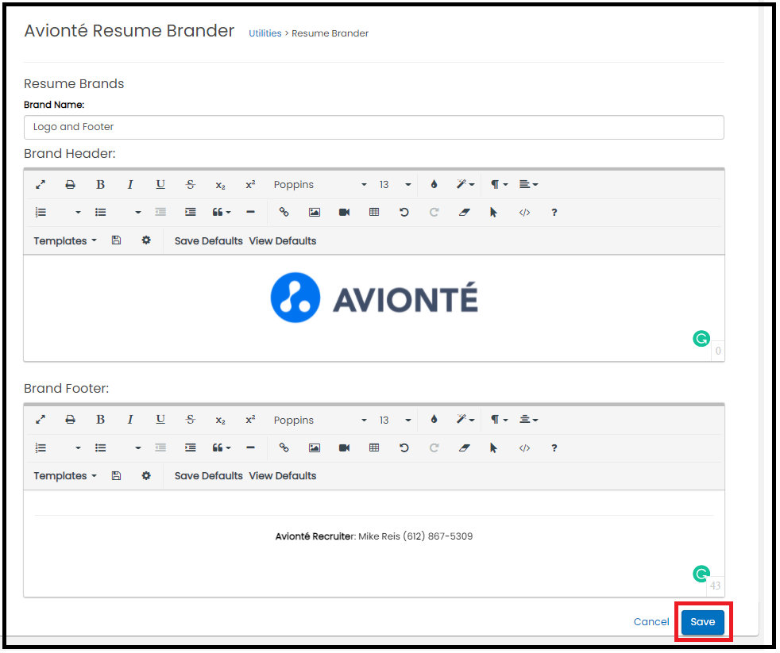Insert unordered list in Brand Header editor
Screen dimensions: 780x653
(x=101, y=213)
